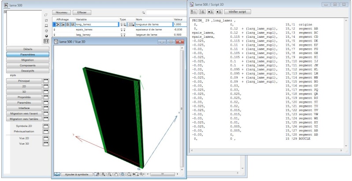
Task: Click the long_lamez variable name field
Action: (97, 25)
